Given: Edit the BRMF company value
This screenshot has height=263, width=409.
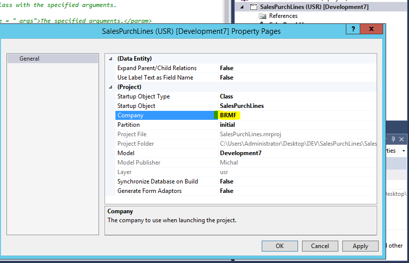Looking at the screenshot, I should coord(228,115).
